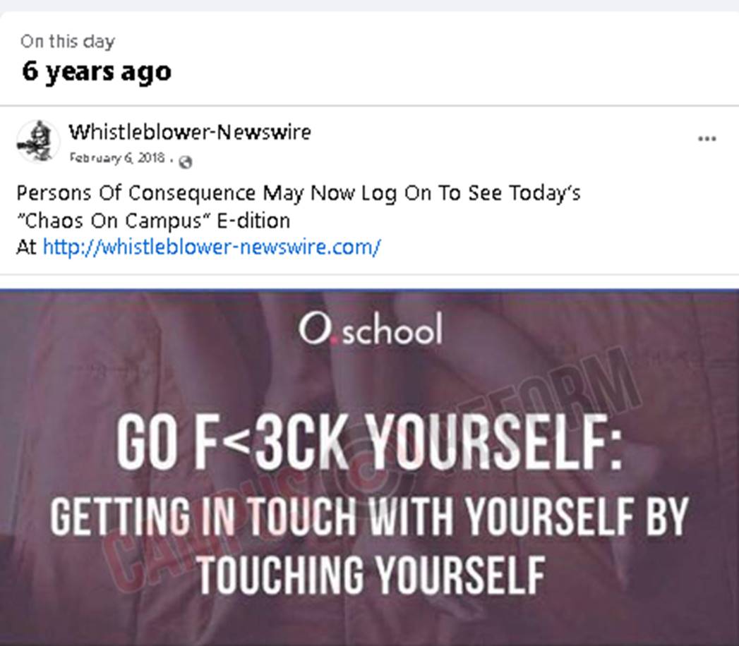Click the O.school logo in the image

coord(370,330)
